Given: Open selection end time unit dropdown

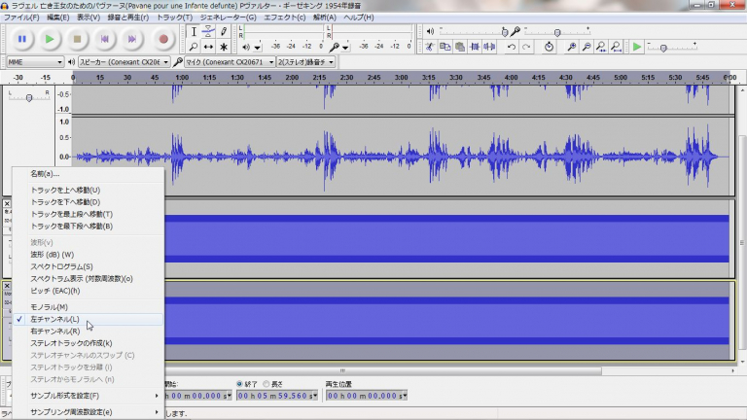Looking at the screenshot, I should pos(315,396).
